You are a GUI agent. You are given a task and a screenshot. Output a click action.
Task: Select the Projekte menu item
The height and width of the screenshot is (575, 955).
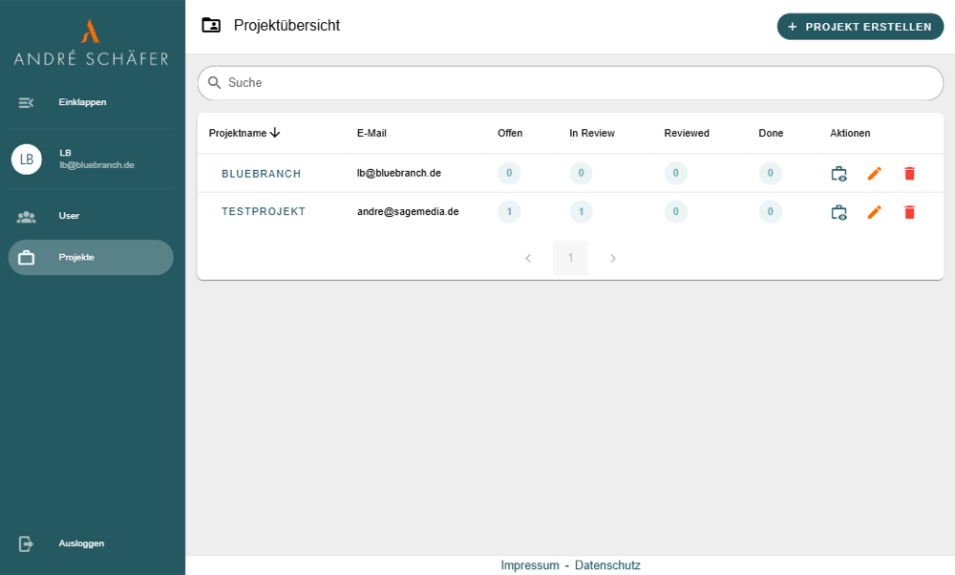point(91,257)
